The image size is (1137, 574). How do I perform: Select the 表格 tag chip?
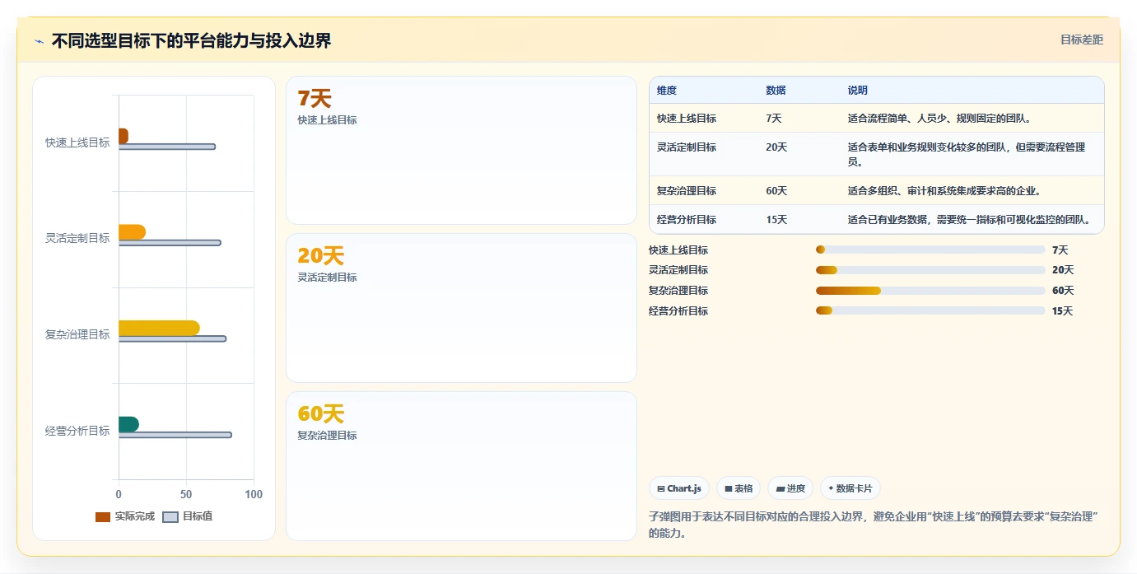click(x=739, y=488)
